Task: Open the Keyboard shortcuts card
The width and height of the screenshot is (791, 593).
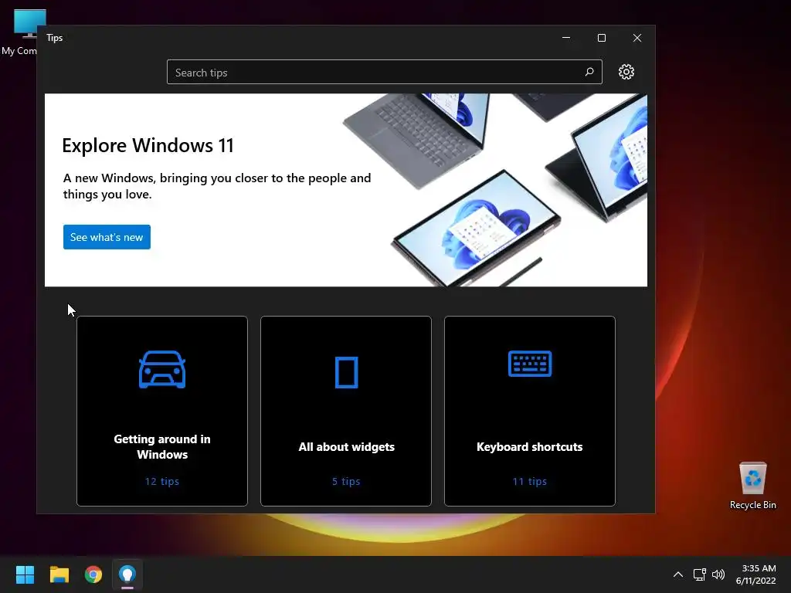Action: tap(530, 411)
